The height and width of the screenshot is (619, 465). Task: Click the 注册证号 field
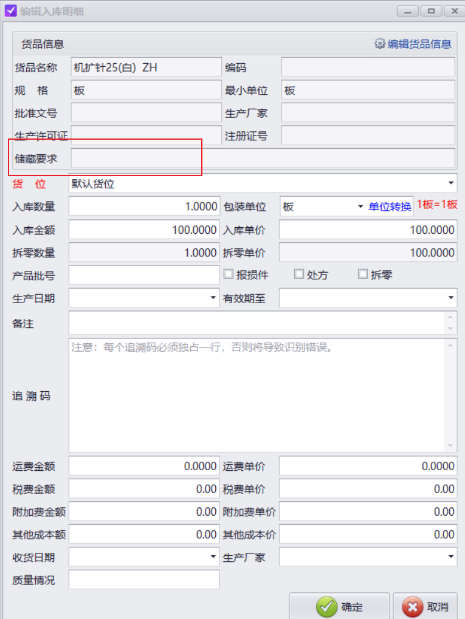click(368, 135)
